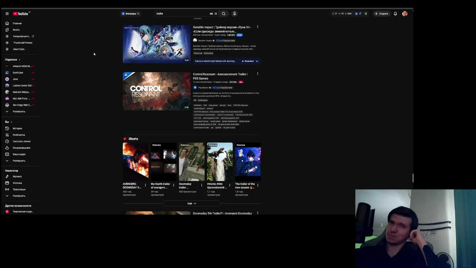
Task: Open options for AVENGERS: DOOMSDAY short
Action: pyautogui.click(x=145, y=185)
